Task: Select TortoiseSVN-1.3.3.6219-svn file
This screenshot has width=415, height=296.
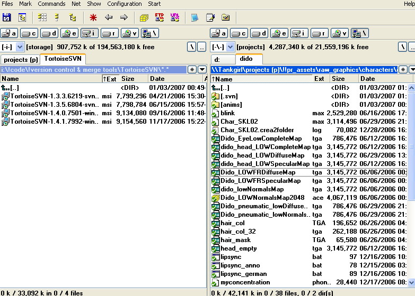Action: 103,96
